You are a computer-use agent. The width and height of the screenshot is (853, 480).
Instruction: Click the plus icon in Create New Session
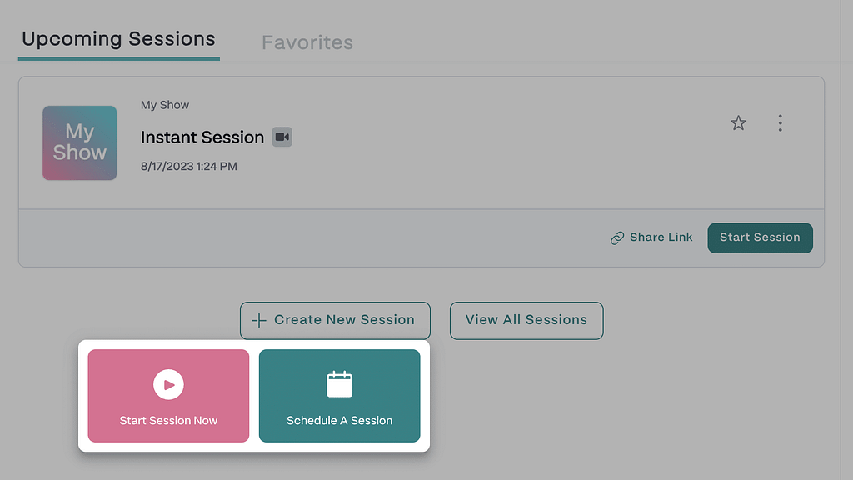pos(259,321)
